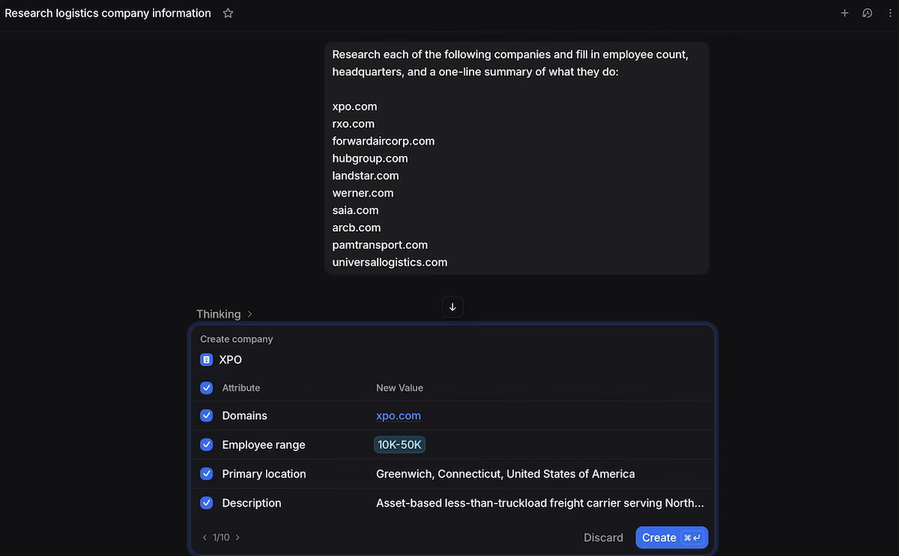Create the XPO company record
The height and width of the screenshot is (556, 899).
(671, 537)
